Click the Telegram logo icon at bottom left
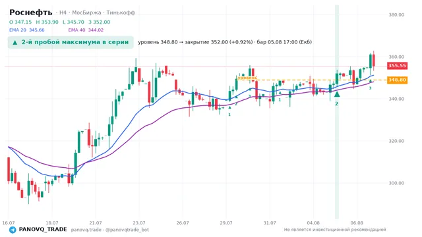This screenshot has height=237, width=422. (13, 230)
